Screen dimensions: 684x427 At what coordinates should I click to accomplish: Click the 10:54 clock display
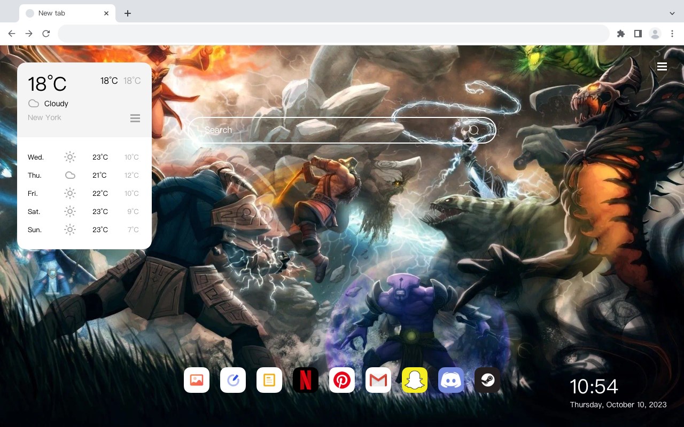(594, 386)
